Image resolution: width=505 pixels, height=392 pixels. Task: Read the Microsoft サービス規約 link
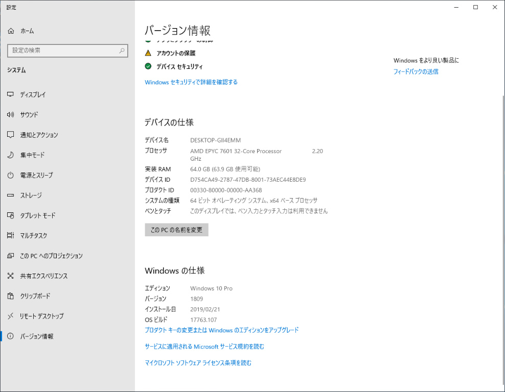pos(204,347)
